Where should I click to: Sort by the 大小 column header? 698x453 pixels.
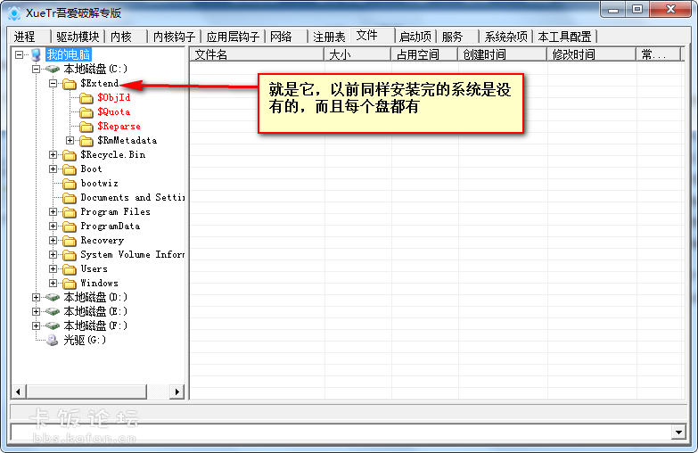coord(357,54)
